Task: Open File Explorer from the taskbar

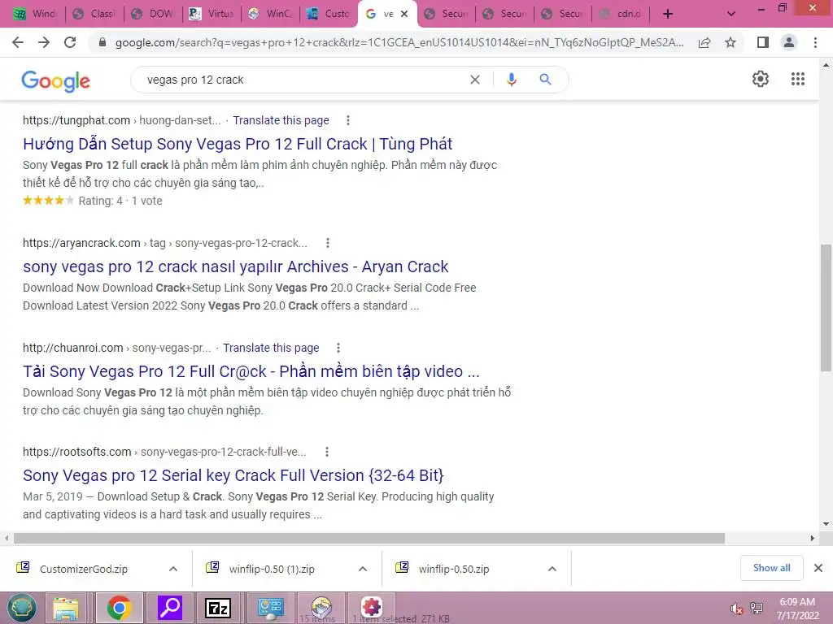Action: click(x=65, y=608)
